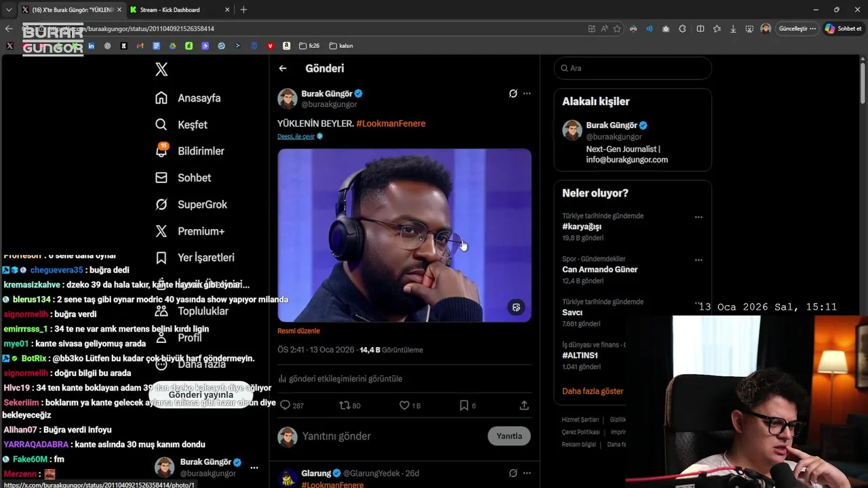Viewport: 868px width, 488px height.
Task: Open the LinkedIn bookmark icon
Action: pyautogui.click(x=91, y=45)
